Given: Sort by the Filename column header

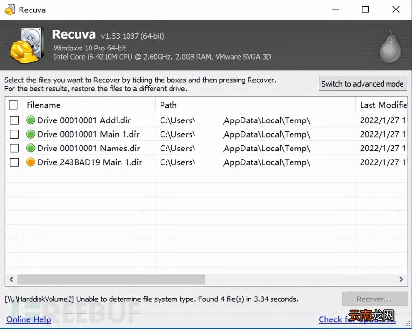Looking at the screenshot, I should pos(89,105).
